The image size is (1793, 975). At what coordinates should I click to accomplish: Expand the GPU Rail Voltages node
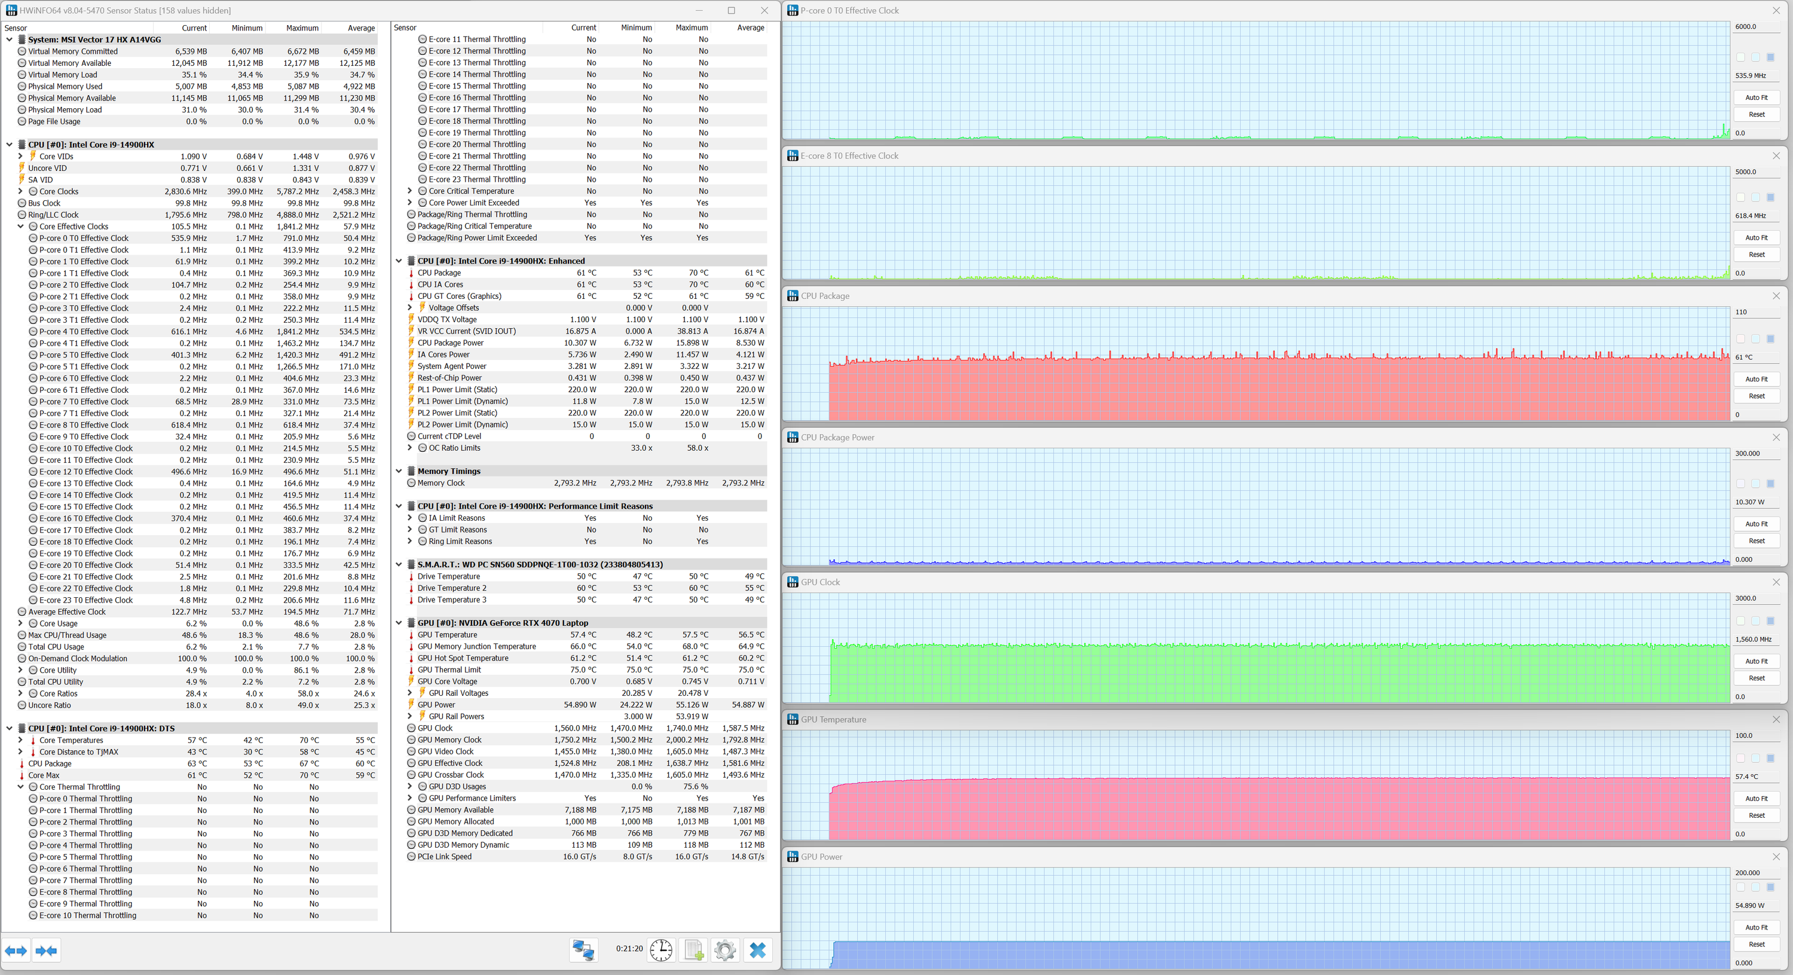410,693
